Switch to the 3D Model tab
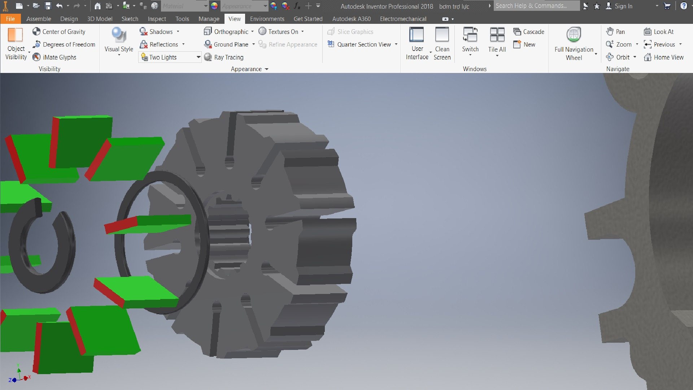This screenshot has width=693, height=390. click(x=100, y=19)
